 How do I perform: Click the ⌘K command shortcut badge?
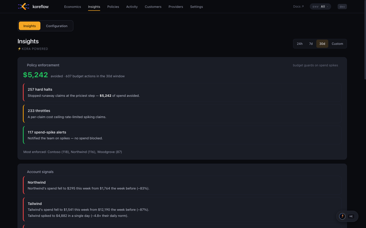tap(351, 216)
